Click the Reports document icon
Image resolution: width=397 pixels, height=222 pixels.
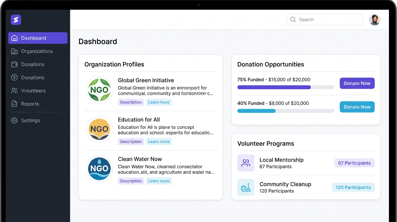click(x=14, y=104)
